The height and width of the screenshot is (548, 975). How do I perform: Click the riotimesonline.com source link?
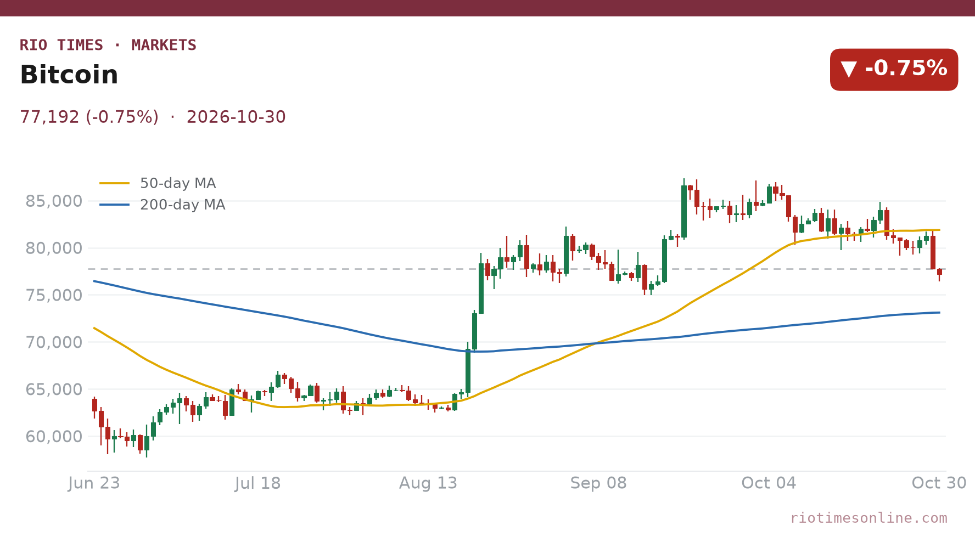point(868,518)
